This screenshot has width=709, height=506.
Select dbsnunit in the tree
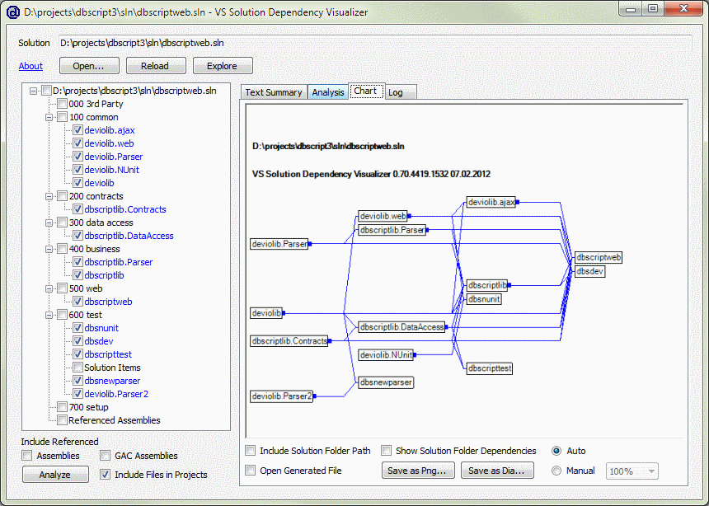(x=101, y=328)
